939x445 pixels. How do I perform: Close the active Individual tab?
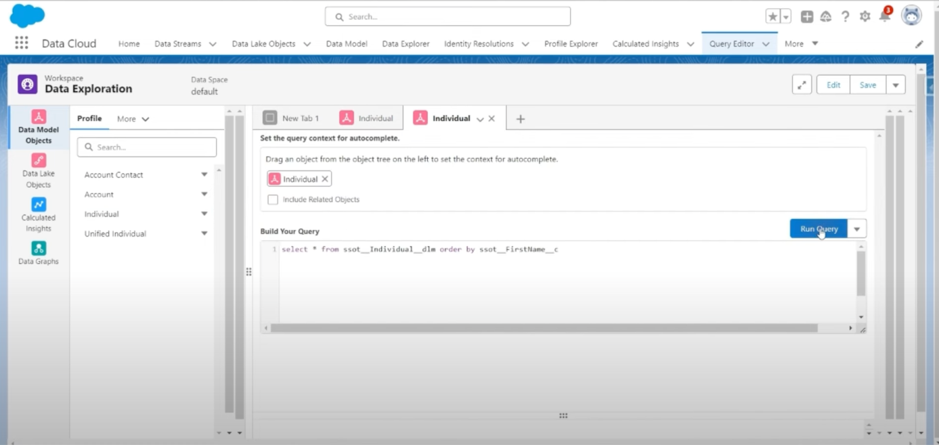click(492, 118)
